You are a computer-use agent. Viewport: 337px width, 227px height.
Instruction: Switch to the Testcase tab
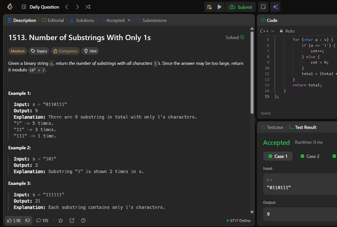coord(272,127)
